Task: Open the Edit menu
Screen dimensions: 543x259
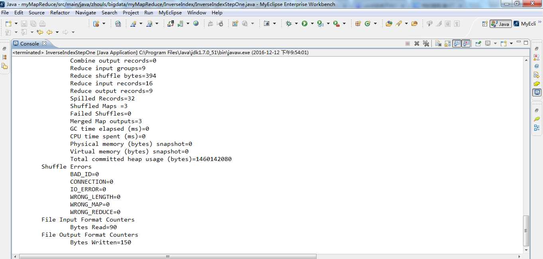Action: point(19,12)
